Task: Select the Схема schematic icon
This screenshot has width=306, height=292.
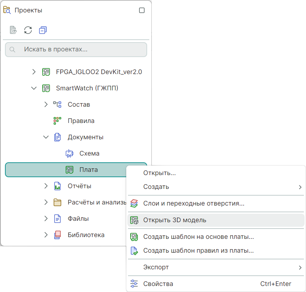Action: 69,153
